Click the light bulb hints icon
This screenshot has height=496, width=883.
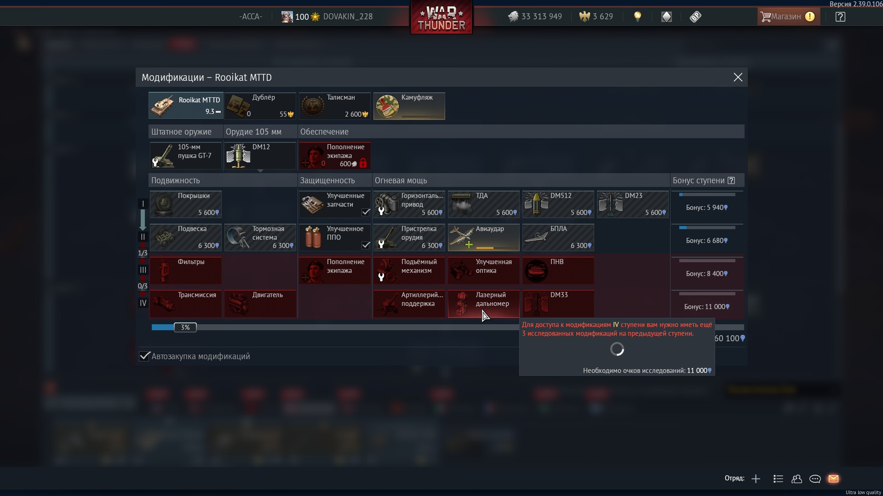click(637, 17)
